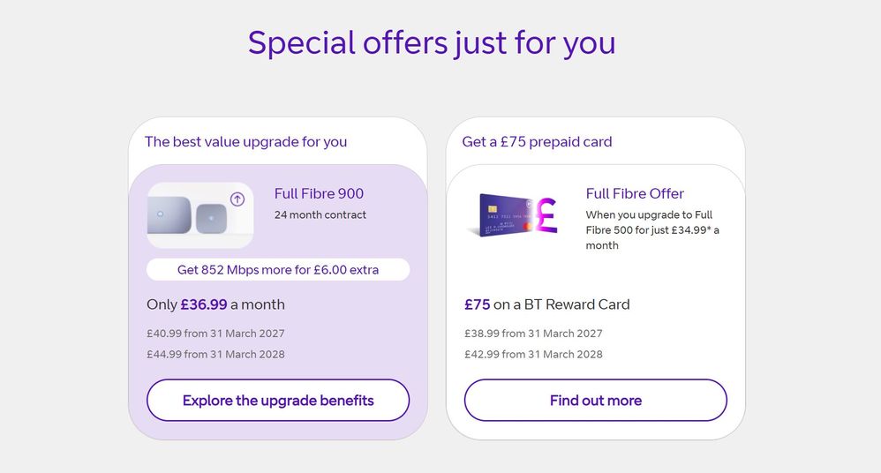881x473 pixels.
Task: Click The best value upgrade header
Action: [x=245, y=141]
